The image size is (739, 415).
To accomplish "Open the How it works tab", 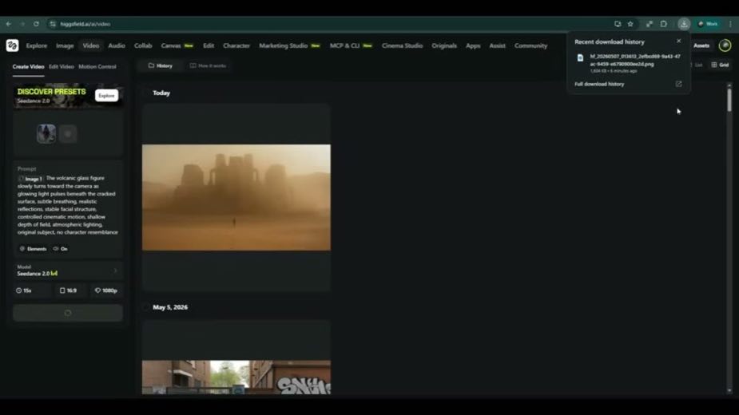I will (x=208, y=65).
